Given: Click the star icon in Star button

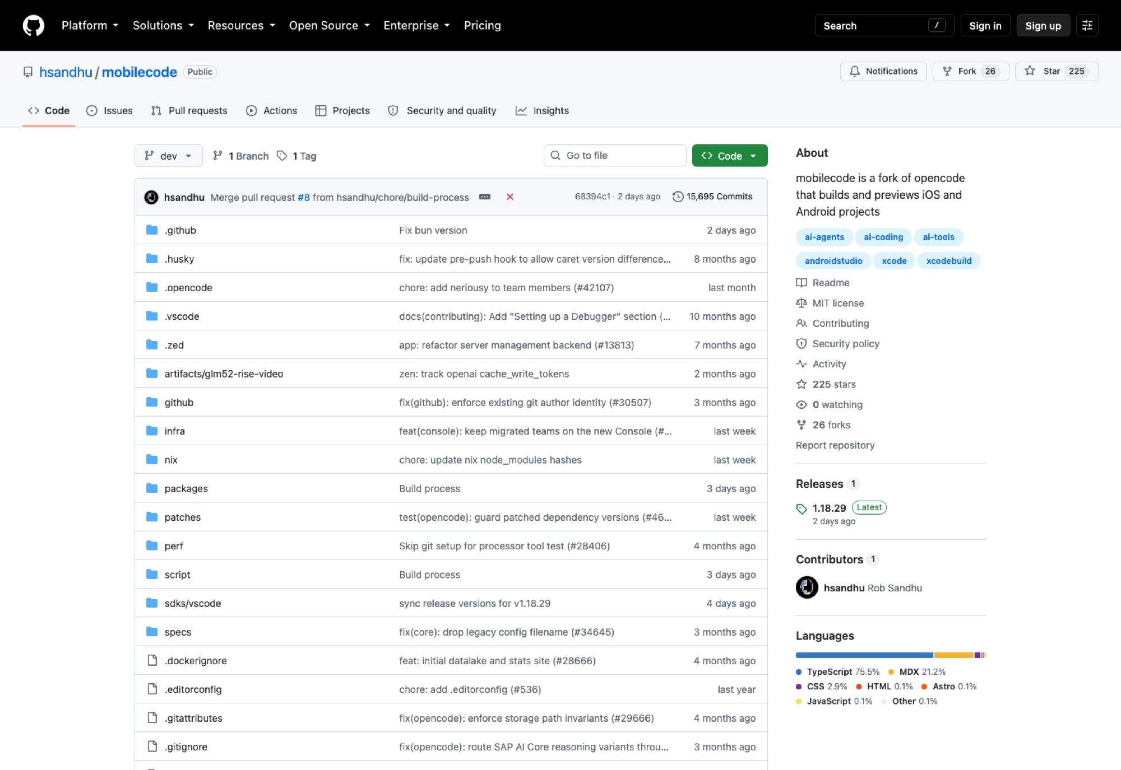Looking at the screenshot, I should [x=1030, y=71].
